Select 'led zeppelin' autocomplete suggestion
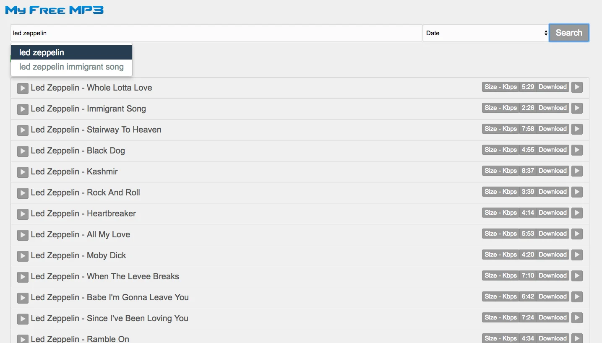 71,52
